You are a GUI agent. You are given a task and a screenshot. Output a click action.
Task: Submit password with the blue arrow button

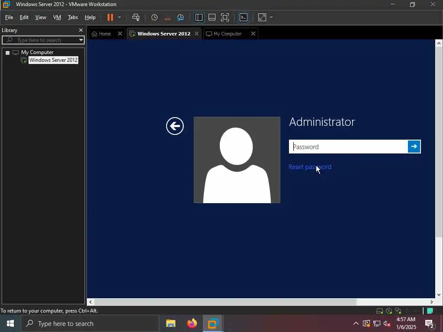(414, 147)
